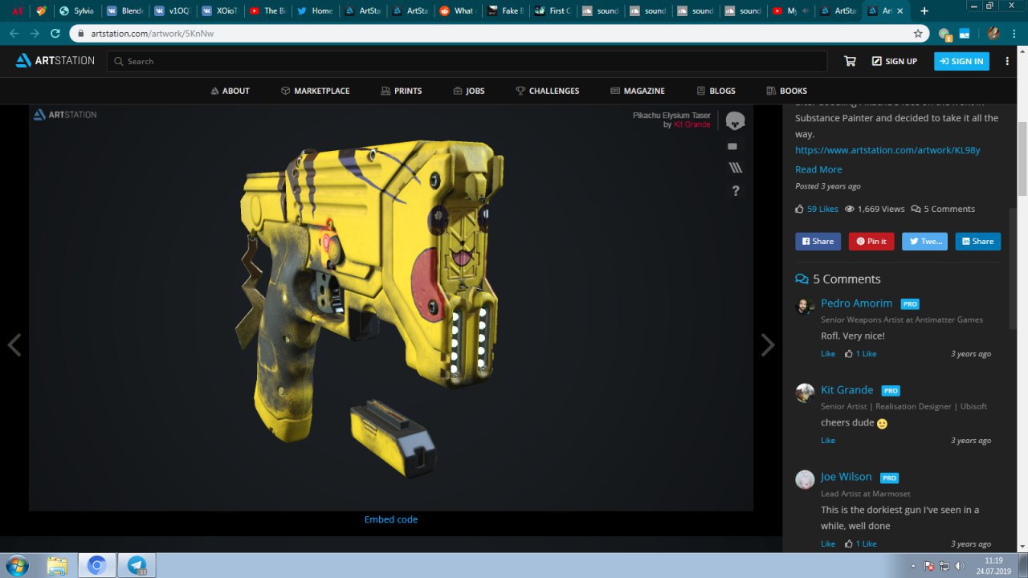This screenshot has width=1028, height=578.
Task: Open the BOOKS menu item
Action: pos(787,91)
